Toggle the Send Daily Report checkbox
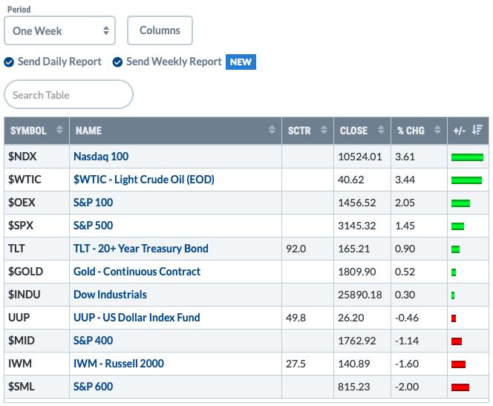 [x=9, y=62]
